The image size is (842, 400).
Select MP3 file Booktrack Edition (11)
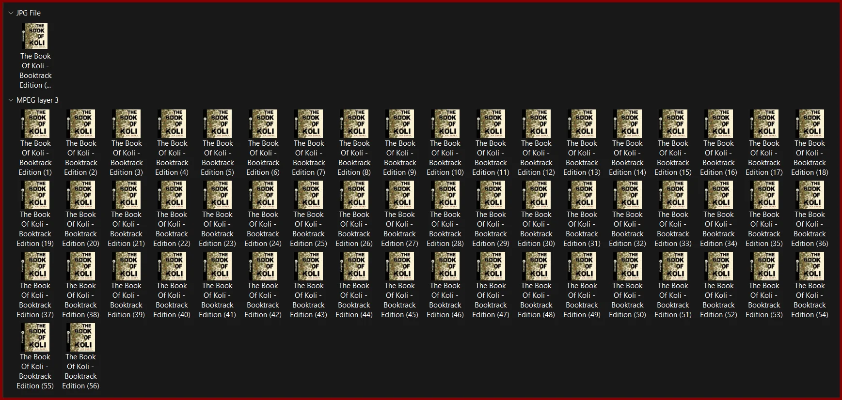491,143
